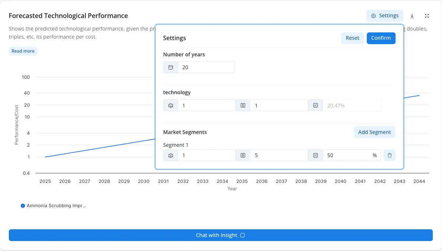Edit Segment 1 percentage field showing 50
The height and width of the screenshot is (251, 442).
(352, 155)
